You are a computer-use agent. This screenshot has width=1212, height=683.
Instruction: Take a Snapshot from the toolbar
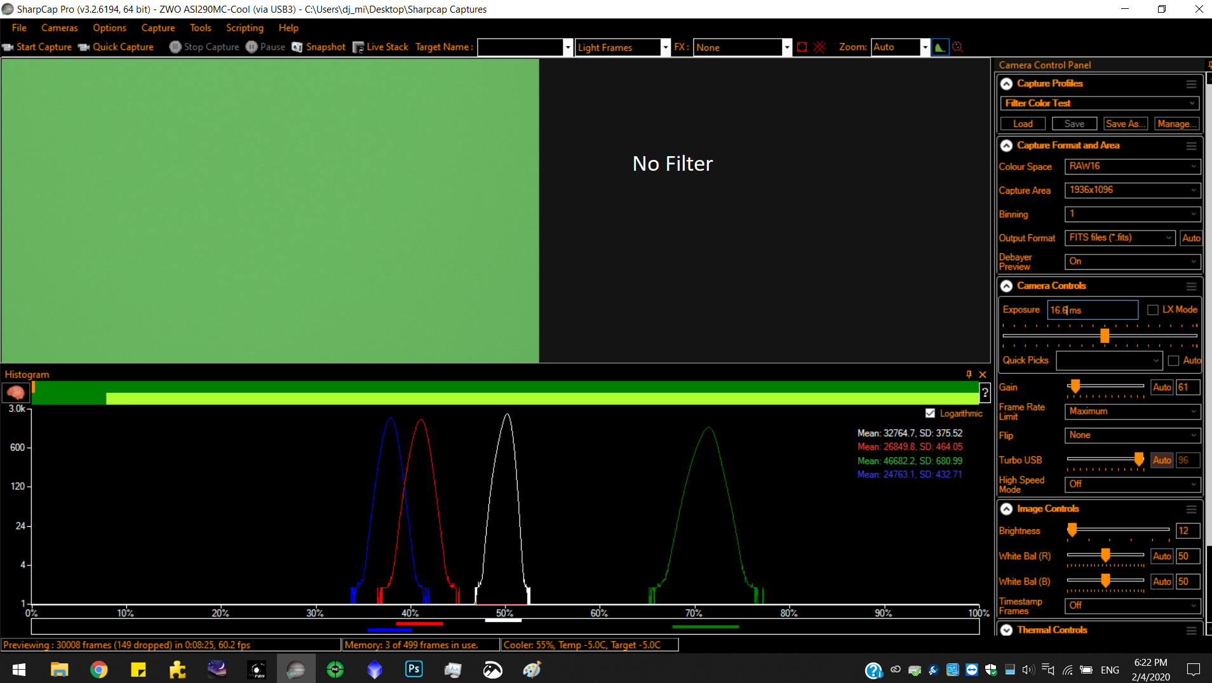point(319,47)
